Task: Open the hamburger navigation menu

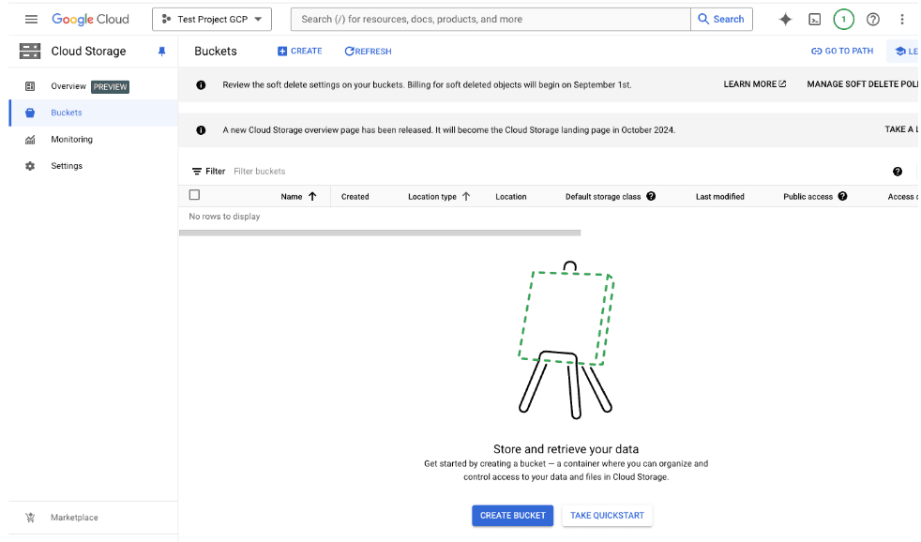Action: pos(31,19)
